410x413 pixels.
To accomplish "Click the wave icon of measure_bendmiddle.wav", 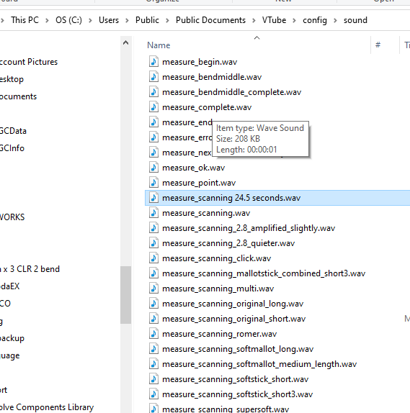I will 153,77.
